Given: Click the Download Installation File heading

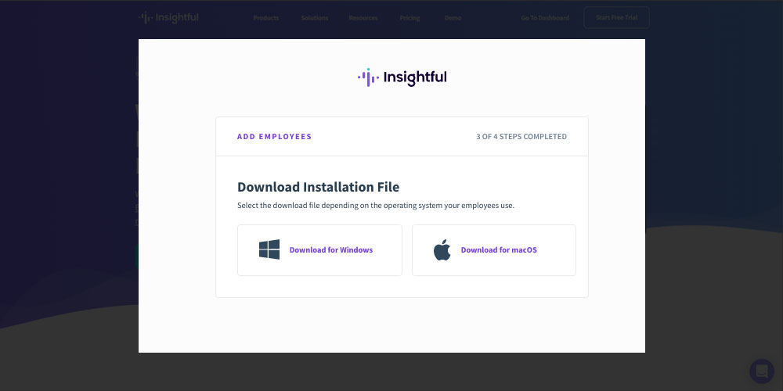Looking at the screenshot, I should 318,187.
